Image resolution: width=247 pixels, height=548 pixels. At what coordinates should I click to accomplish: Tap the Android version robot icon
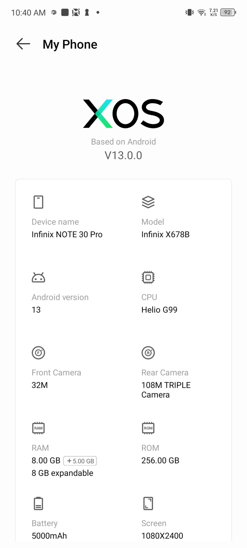(x=38, y=277)
